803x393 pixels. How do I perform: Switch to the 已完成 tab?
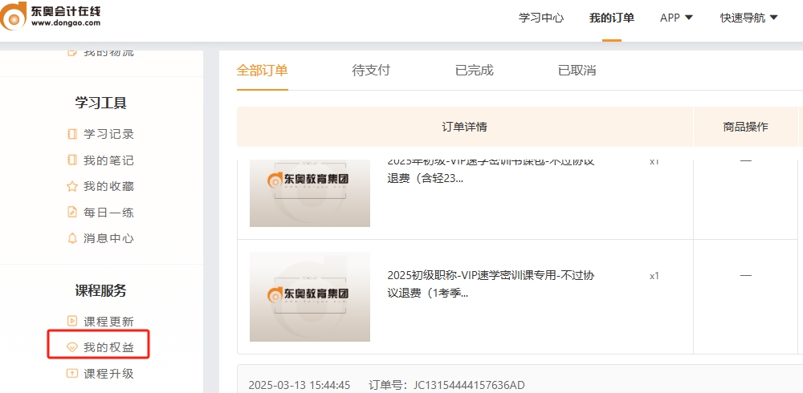(x=474, y=70)
